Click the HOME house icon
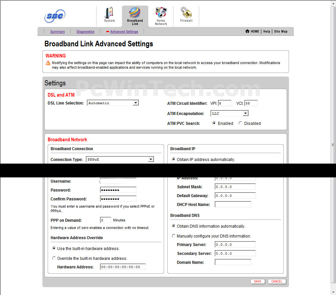 tap(247, 31)
